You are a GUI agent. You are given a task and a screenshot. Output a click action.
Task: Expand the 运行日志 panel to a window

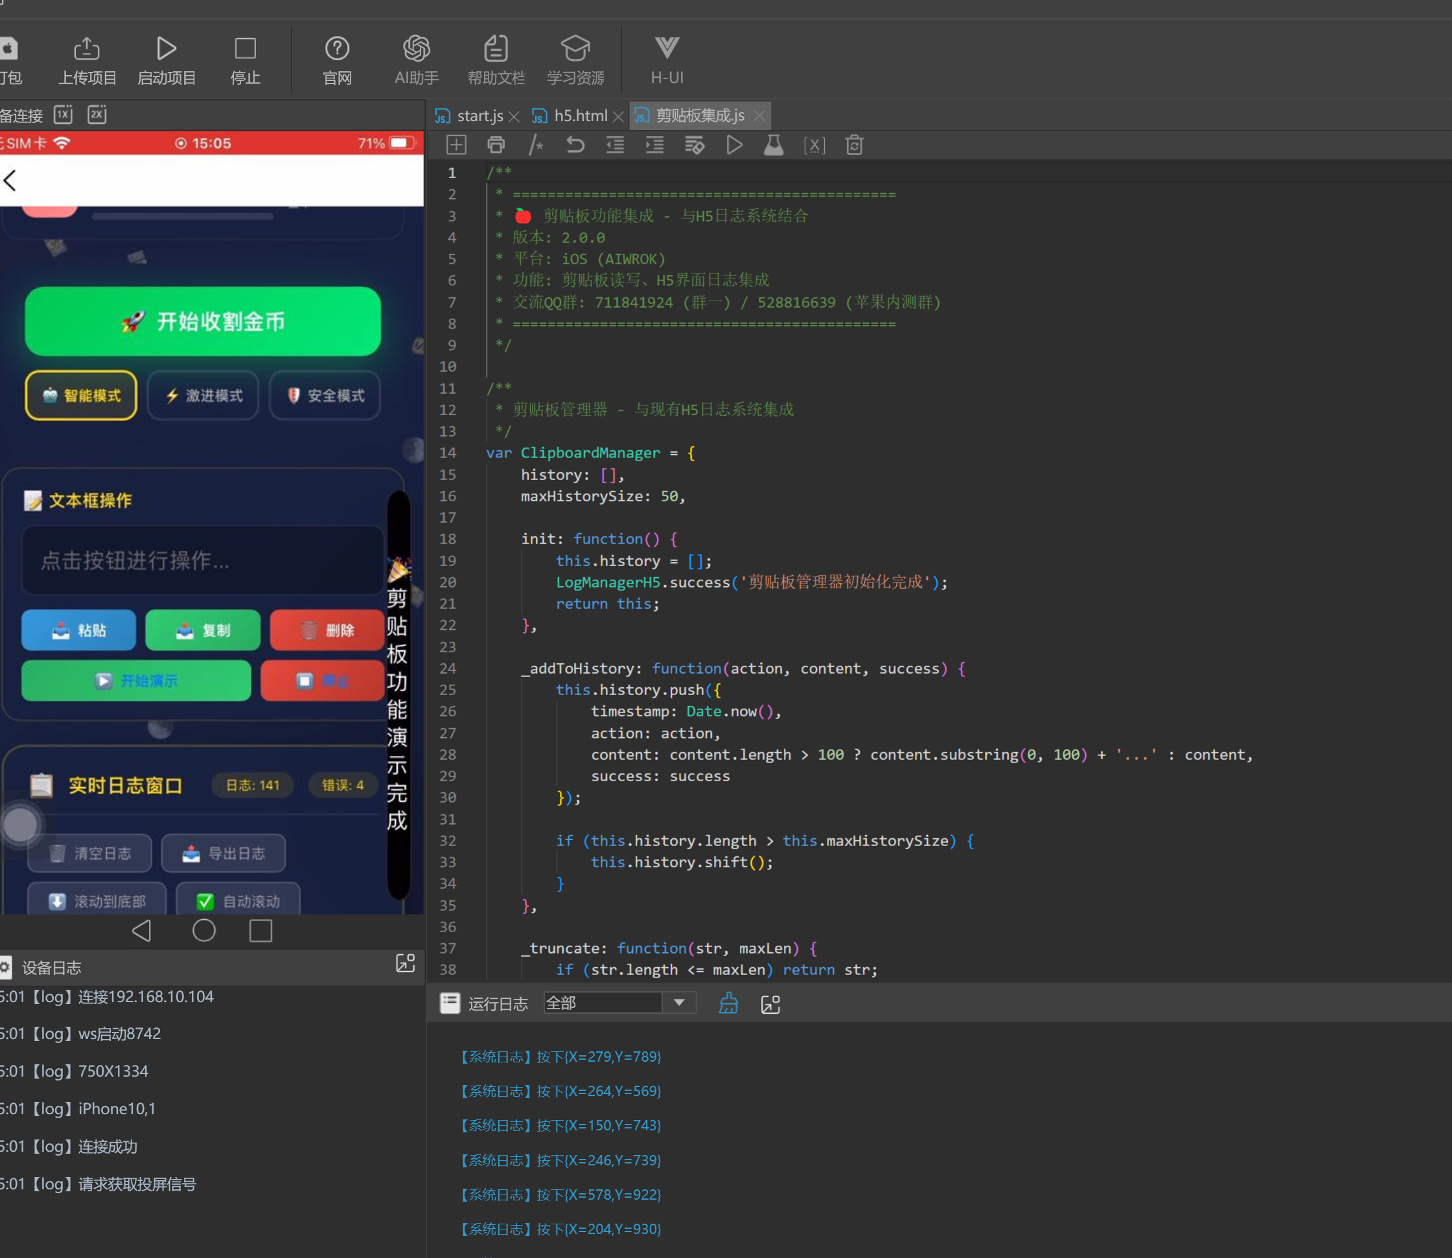[770, 1004]
